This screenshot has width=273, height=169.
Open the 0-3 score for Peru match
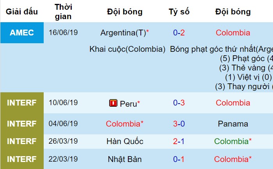179,103
